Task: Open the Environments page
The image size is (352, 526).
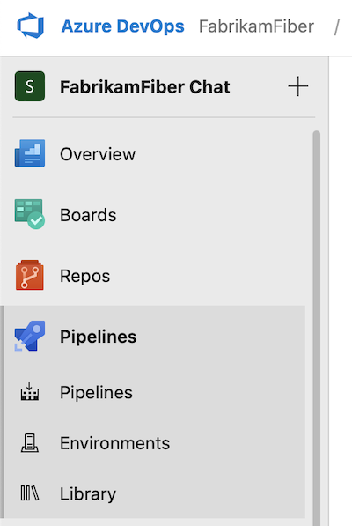Action: pos(153,443)
